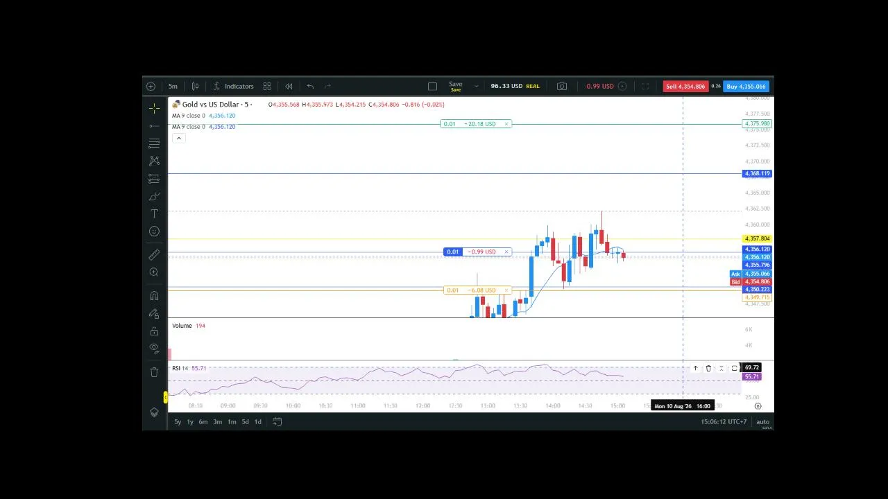Remove drawings with the trash icon
The width and height of the screenshot is (888, 499).
(x=154, y=372)
